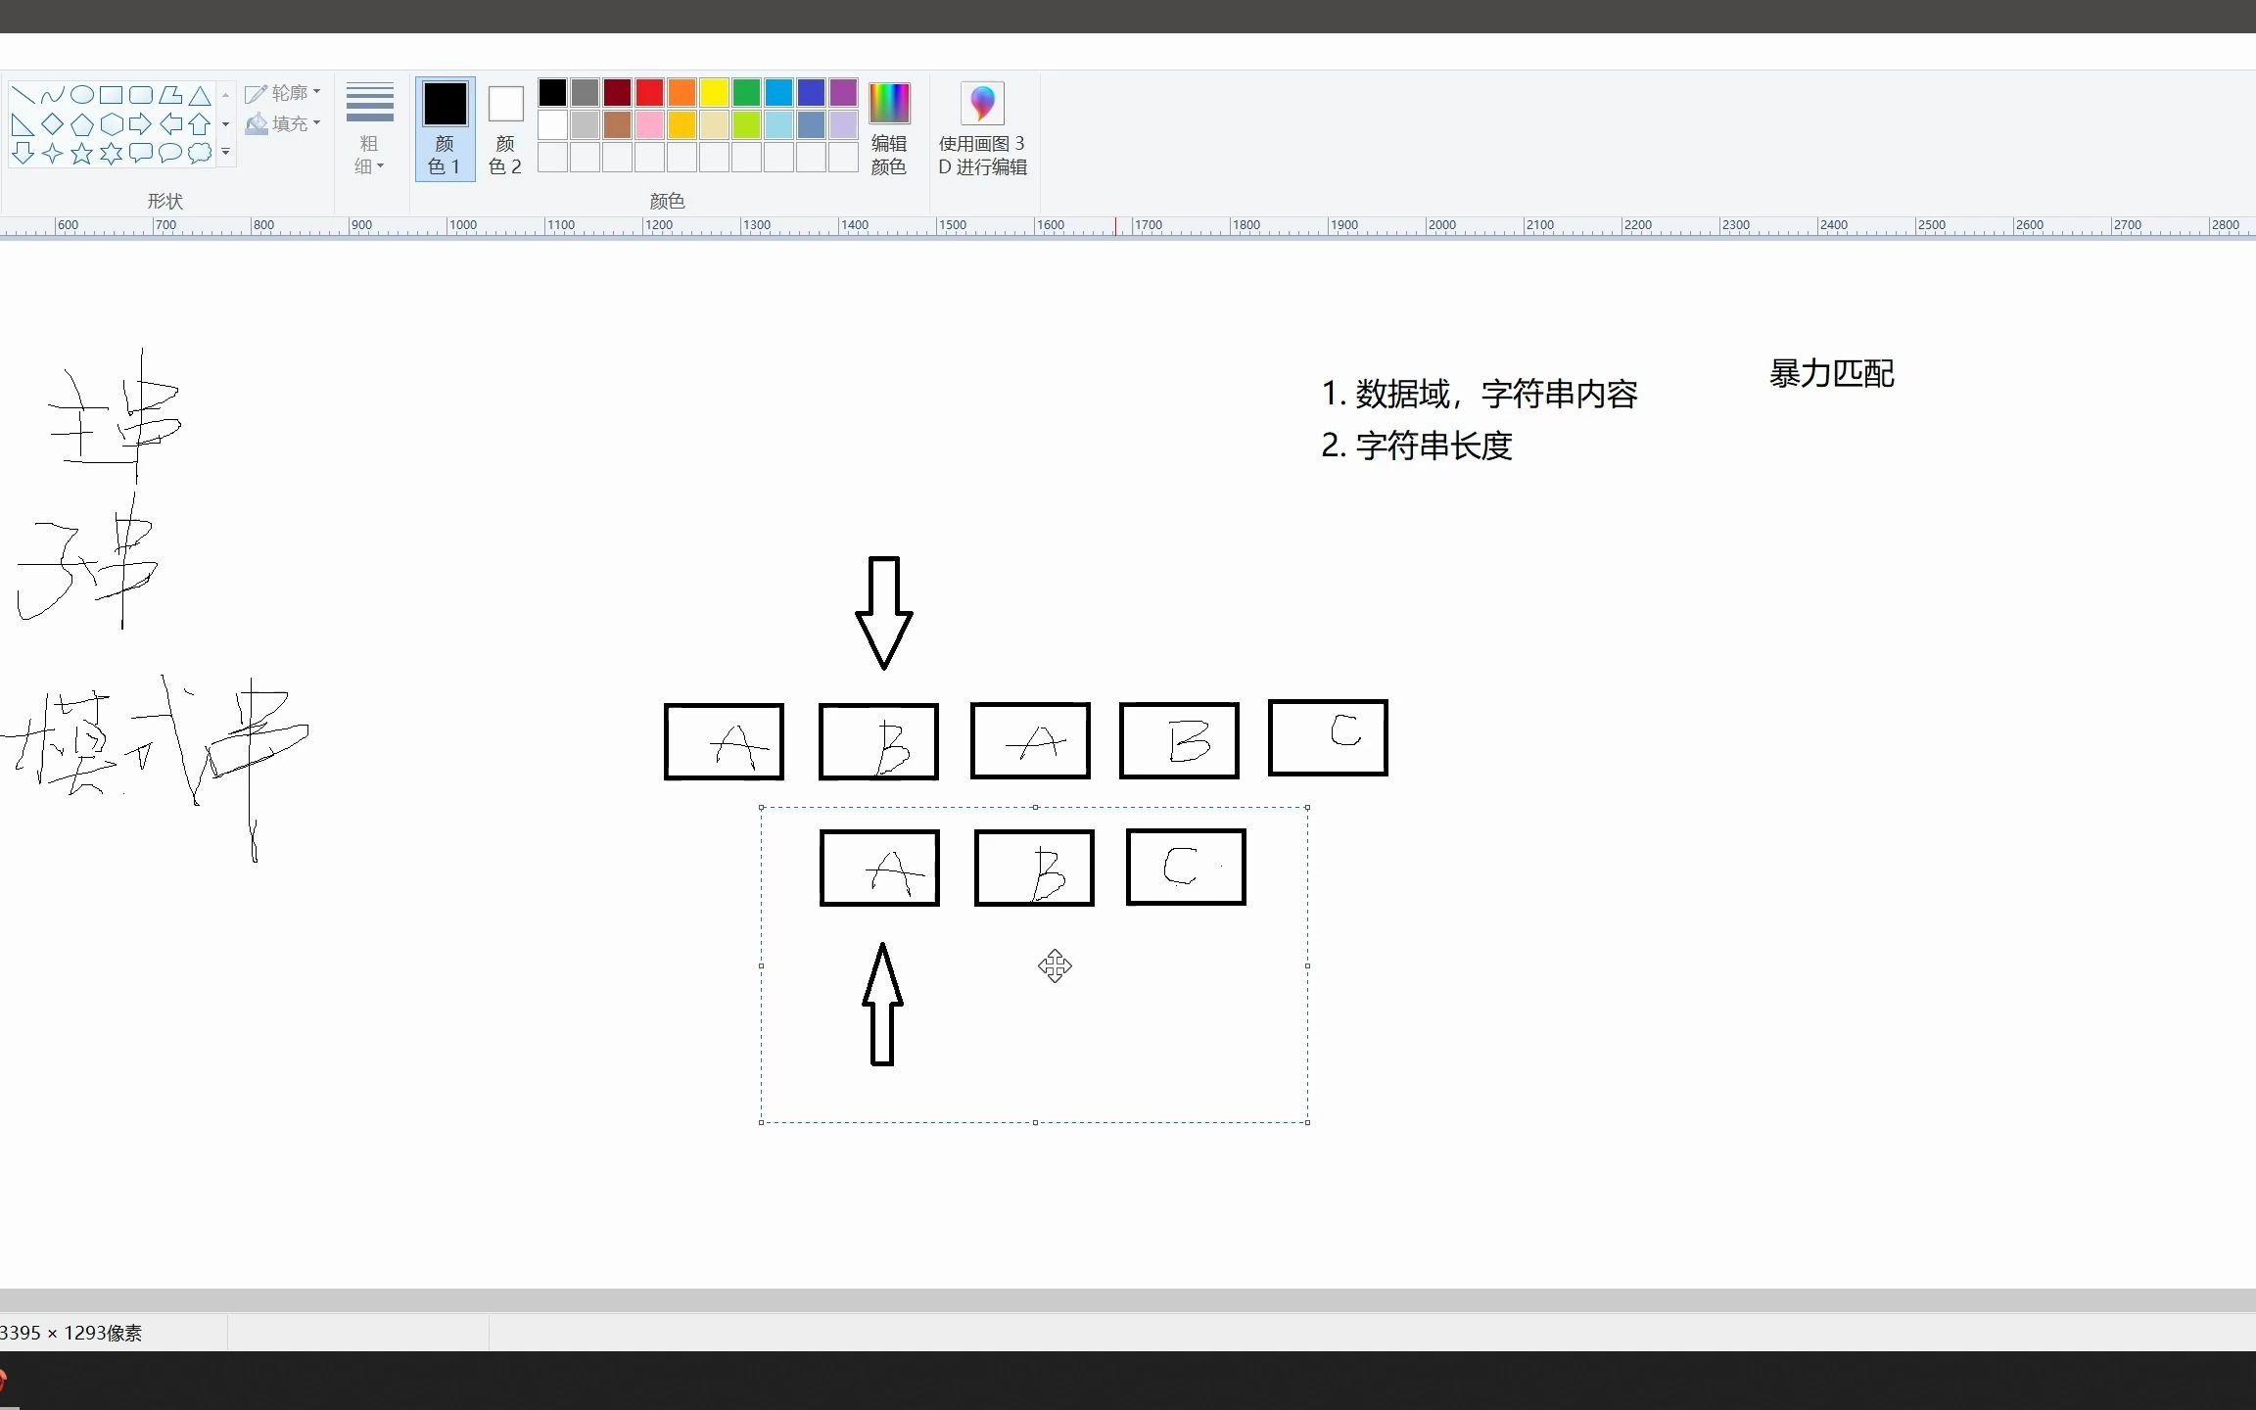Image resolution: width=2256 pixels, height=1410 pixels.
Task: Launch 使用画图3D进行编辑
Action: (x=981, y=128)
